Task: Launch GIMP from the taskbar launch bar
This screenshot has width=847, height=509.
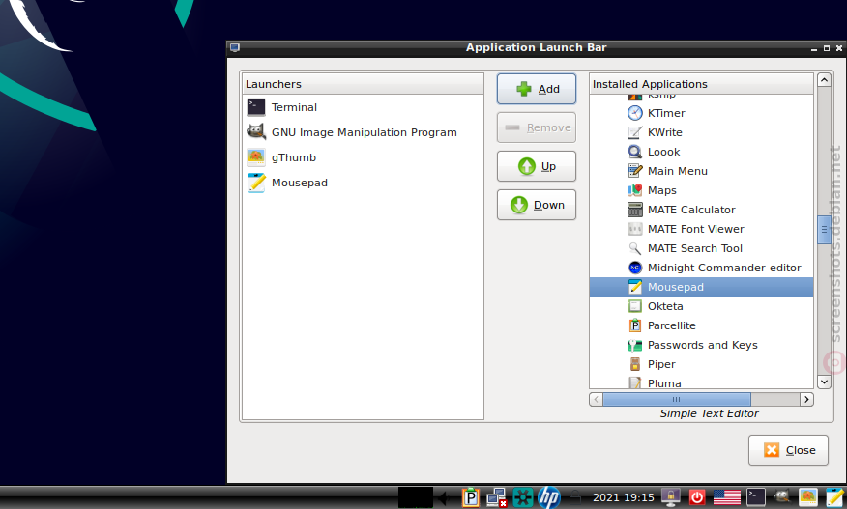Action: point(781,496)
